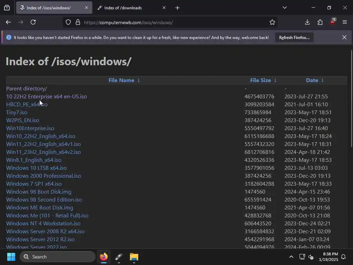Open Windows Start menu
The height and width of the screenshot is (265, 353).
(11, 257)
